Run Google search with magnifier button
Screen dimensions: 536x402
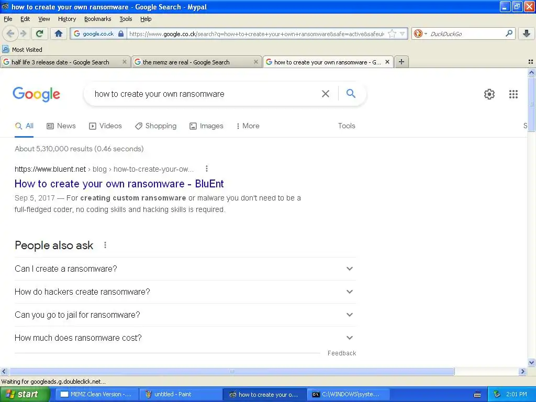click(351, 93)
